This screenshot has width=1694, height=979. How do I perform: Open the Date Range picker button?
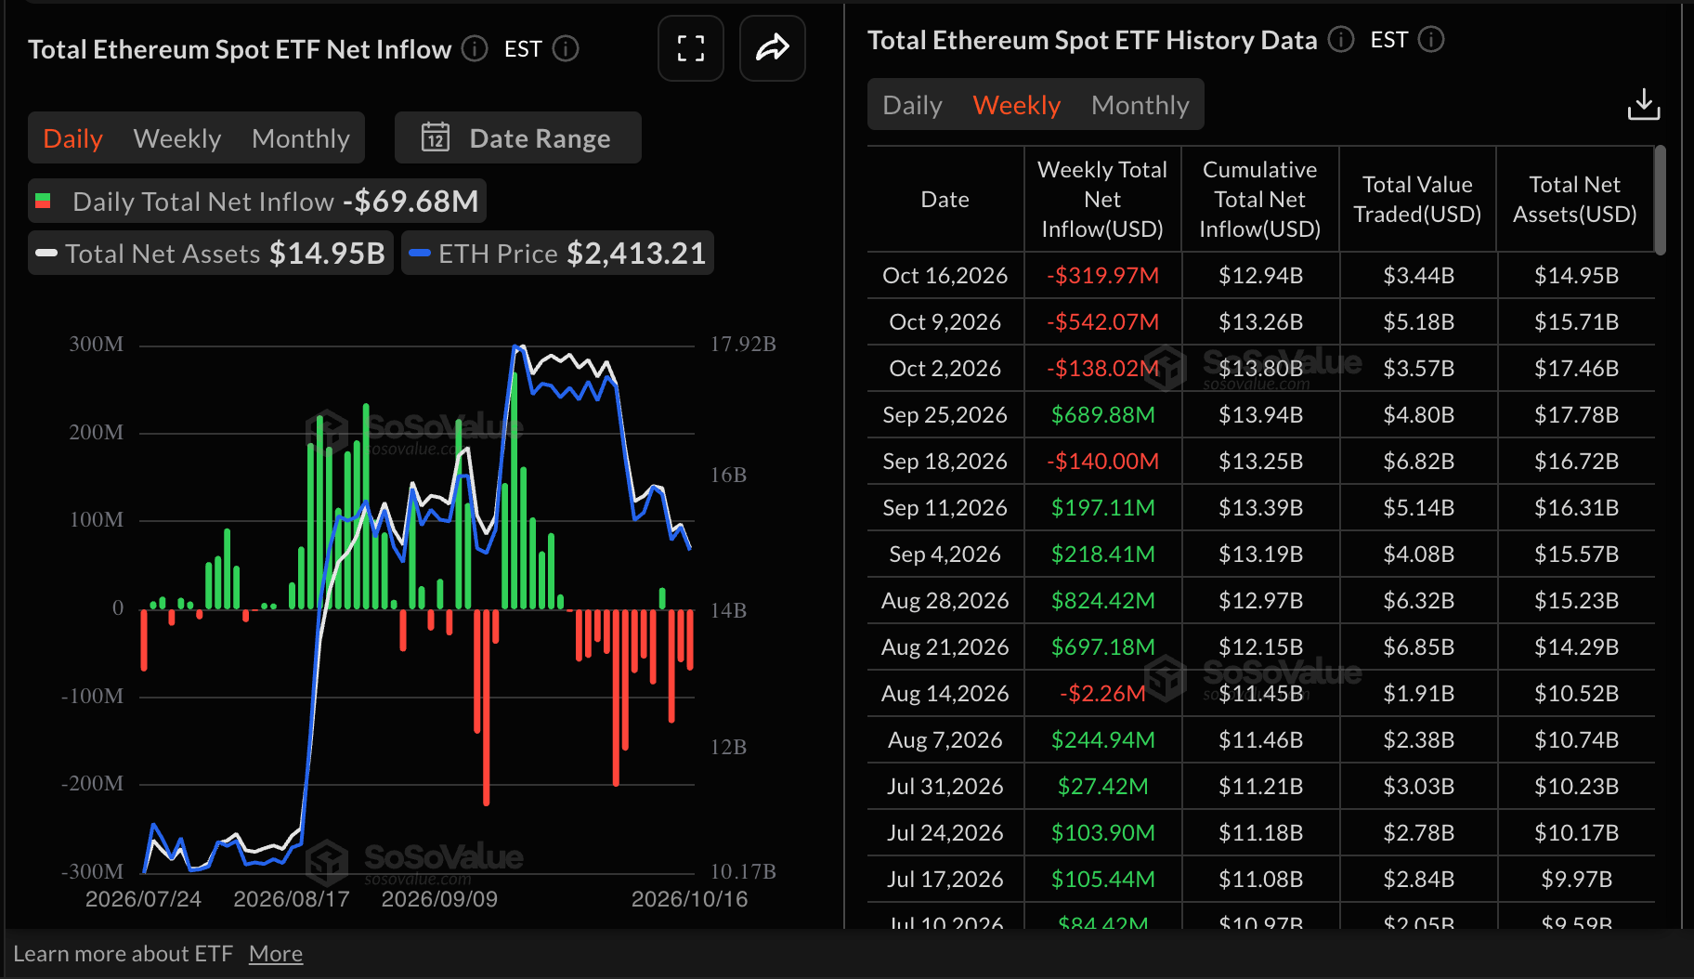pos(518,137)
